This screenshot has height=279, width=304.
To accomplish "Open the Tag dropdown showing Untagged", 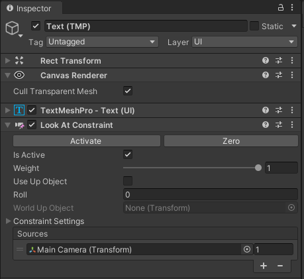I will [x=102, y=42].
